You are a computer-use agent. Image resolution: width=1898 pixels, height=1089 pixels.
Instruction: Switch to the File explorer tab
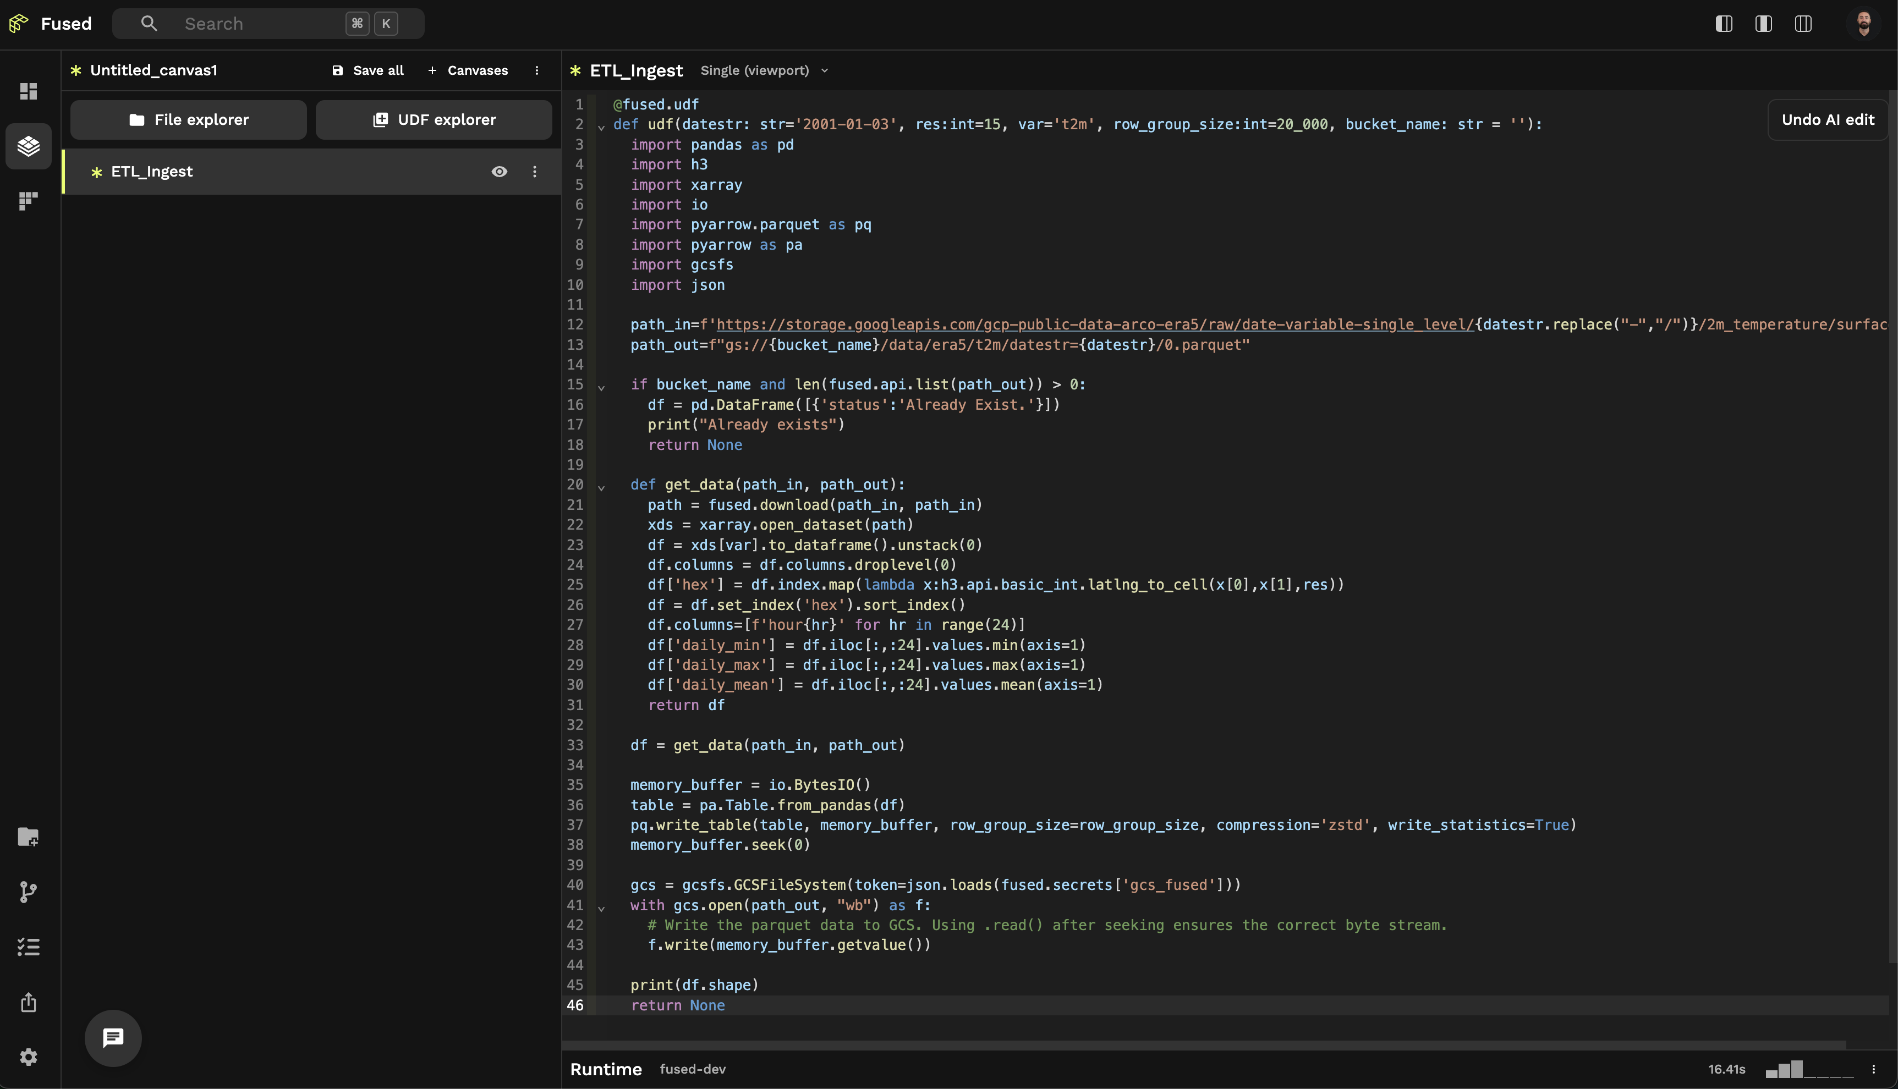pyautogui.click(x=188, y=120)
